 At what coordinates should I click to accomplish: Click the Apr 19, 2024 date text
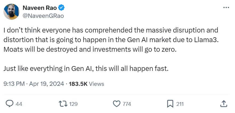pyautogui.click(x=47, y=84)
